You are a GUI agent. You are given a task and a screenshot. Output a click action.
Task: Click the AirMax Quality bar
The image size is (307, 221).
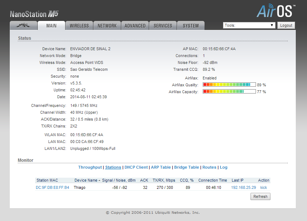click(x=229, y=84)
